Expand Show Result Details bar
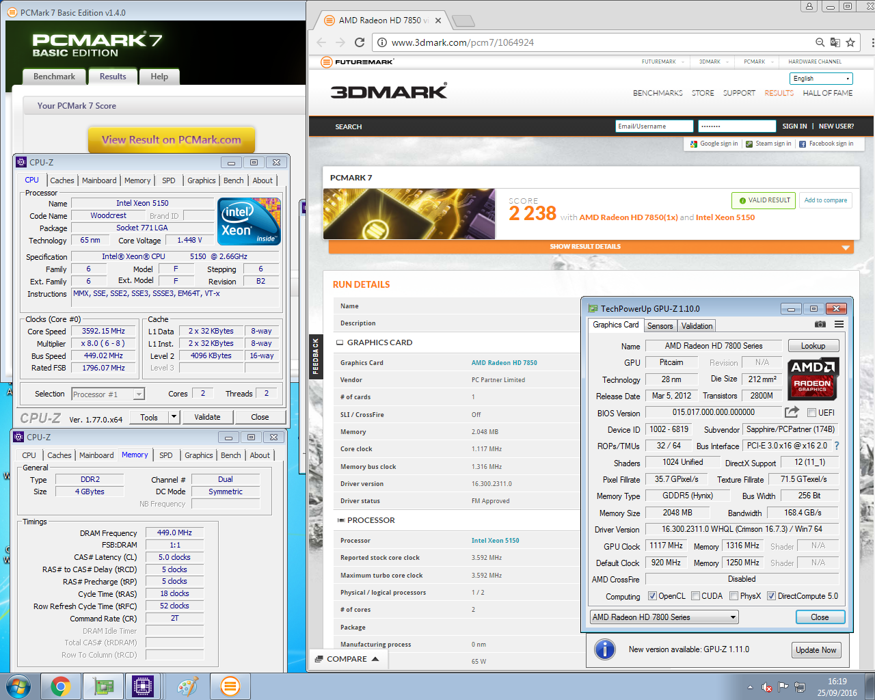This screenshot has width=875, height=700. point(591,247)
